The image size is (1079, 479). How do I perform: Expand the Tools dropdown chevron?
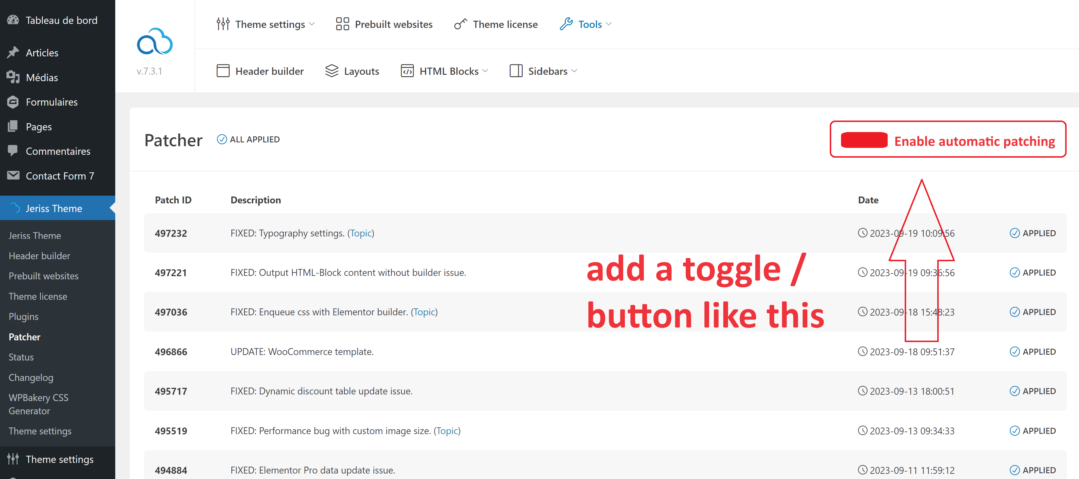[x=609, y=24]
